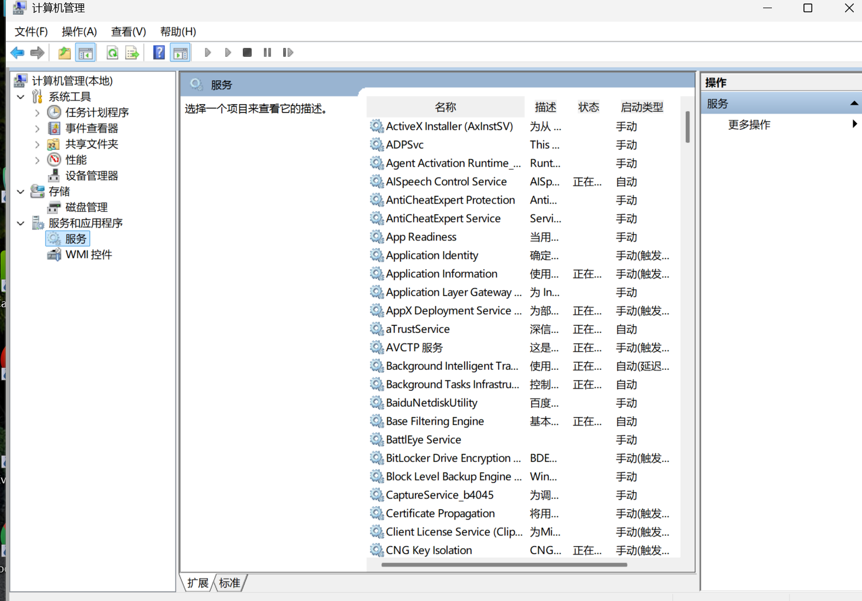This screenshot has width=862, height=601.
Task: Toggle the Show/Hide Console Tree icon
Action: [85, 53]
